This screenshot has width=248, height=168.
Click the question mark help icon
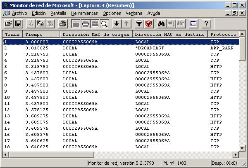click(x=206, y=23)
